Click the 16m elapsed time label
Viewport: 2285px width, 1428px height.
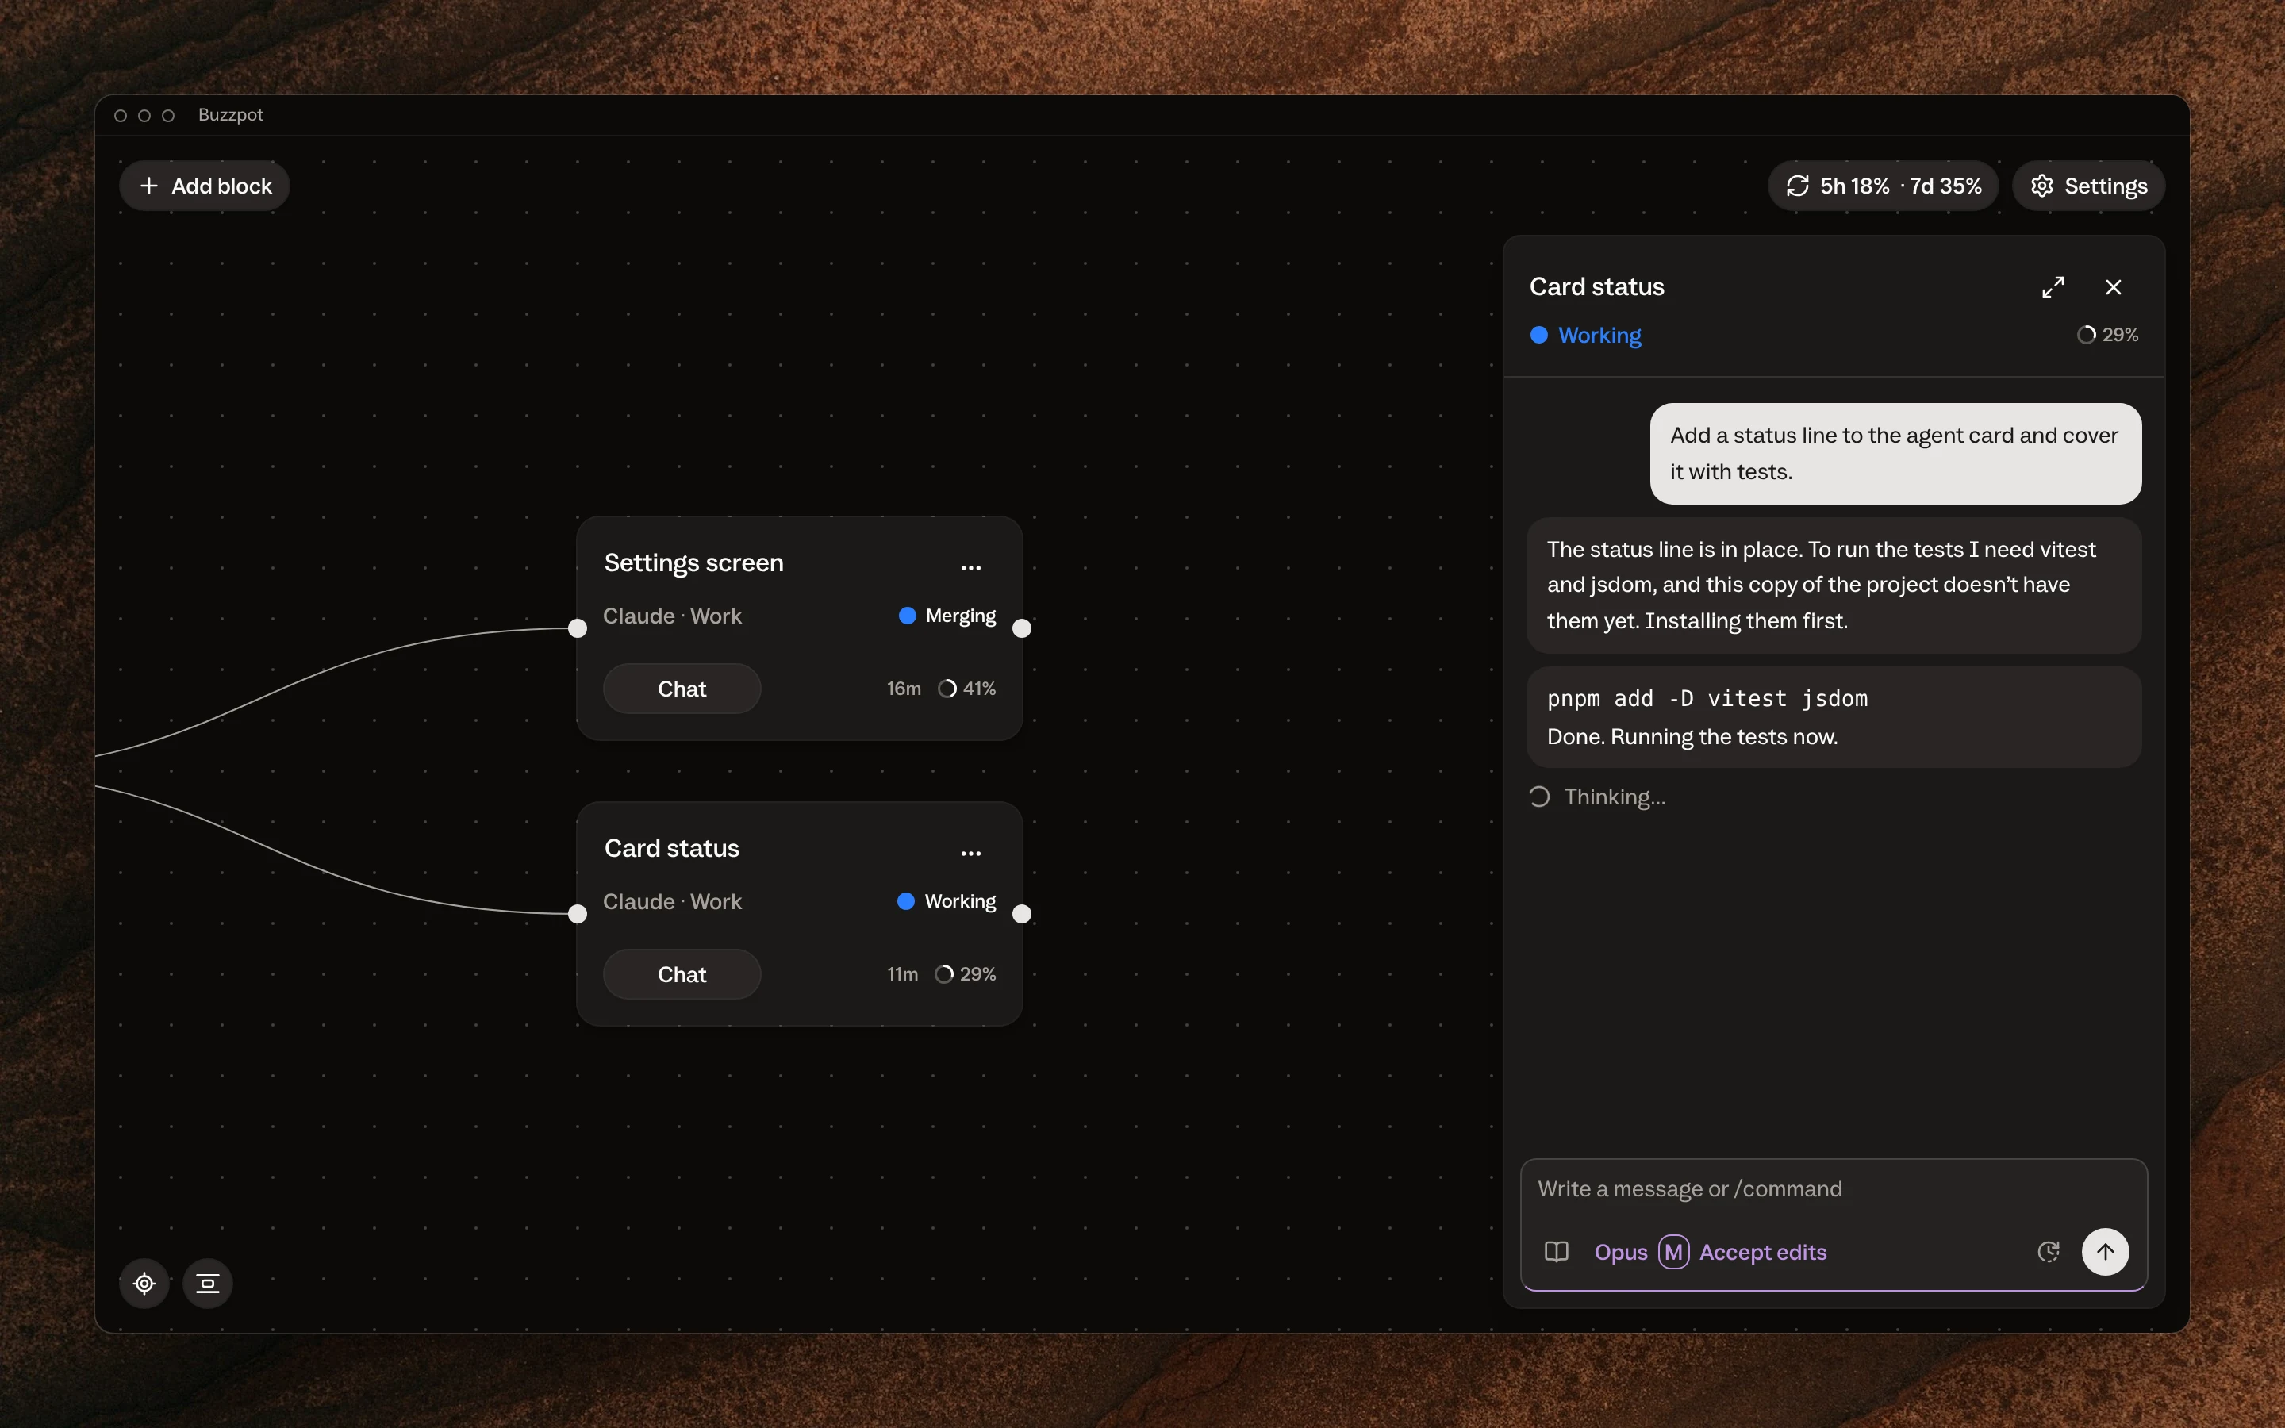click(x=904, y=689)
